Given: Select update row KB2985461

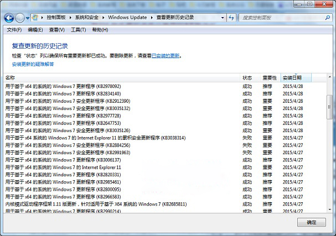Looking at the screenshot, I should 165,182.
